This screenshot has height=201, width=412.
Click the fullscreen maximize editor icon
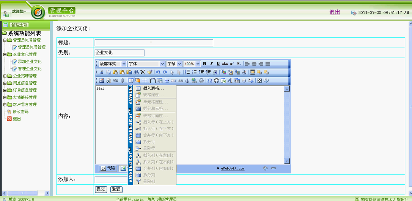(x=259, y=80)
